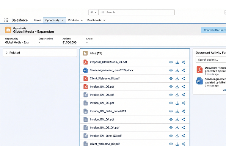Open the Products tab
The width and height of the screenshot is (226, 146).
(73, 20)
